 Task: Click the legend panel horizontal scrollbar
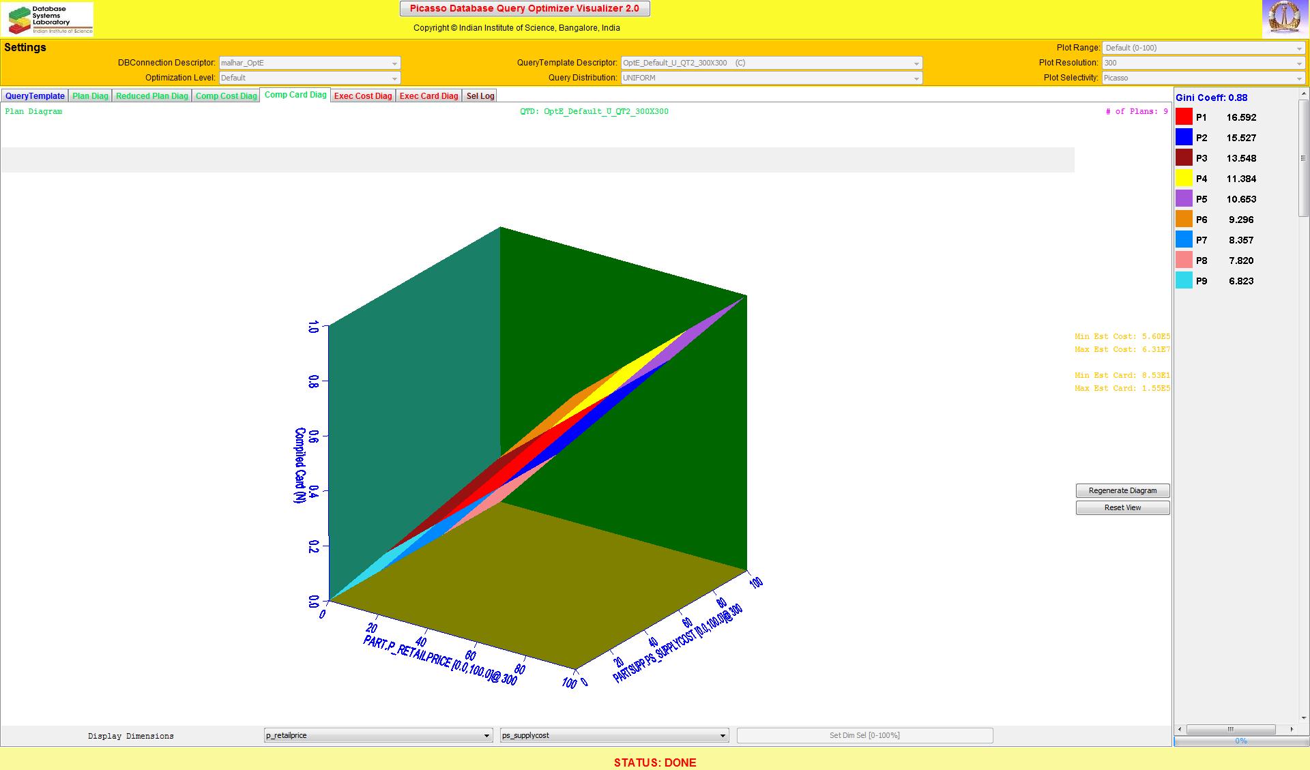(x=1232, y=729)
